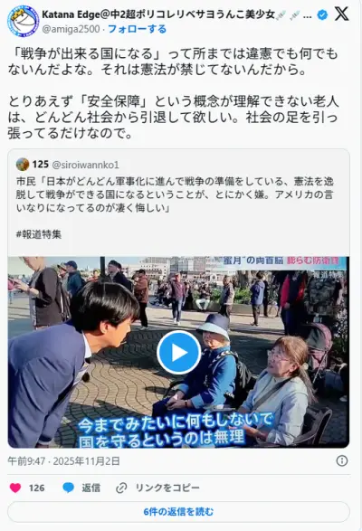Click the copy link chain icon
362x531 pixels.
(121, 488)
